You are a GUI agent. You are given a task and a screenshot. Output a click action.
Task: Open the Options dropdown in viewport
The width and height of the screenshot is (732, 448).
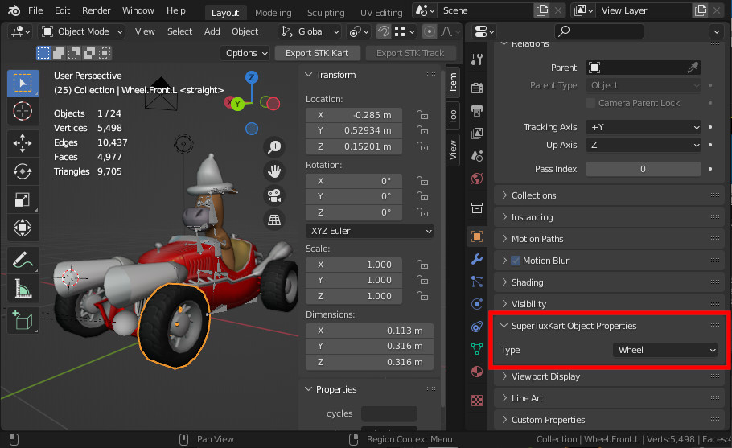pyautogui.click(x=245, y=53)
